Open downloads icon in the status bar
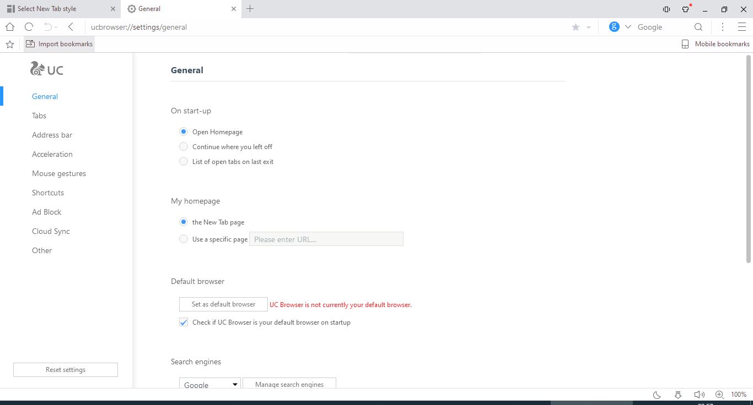This screenshot has width=753, height=405. coord(678,395)
